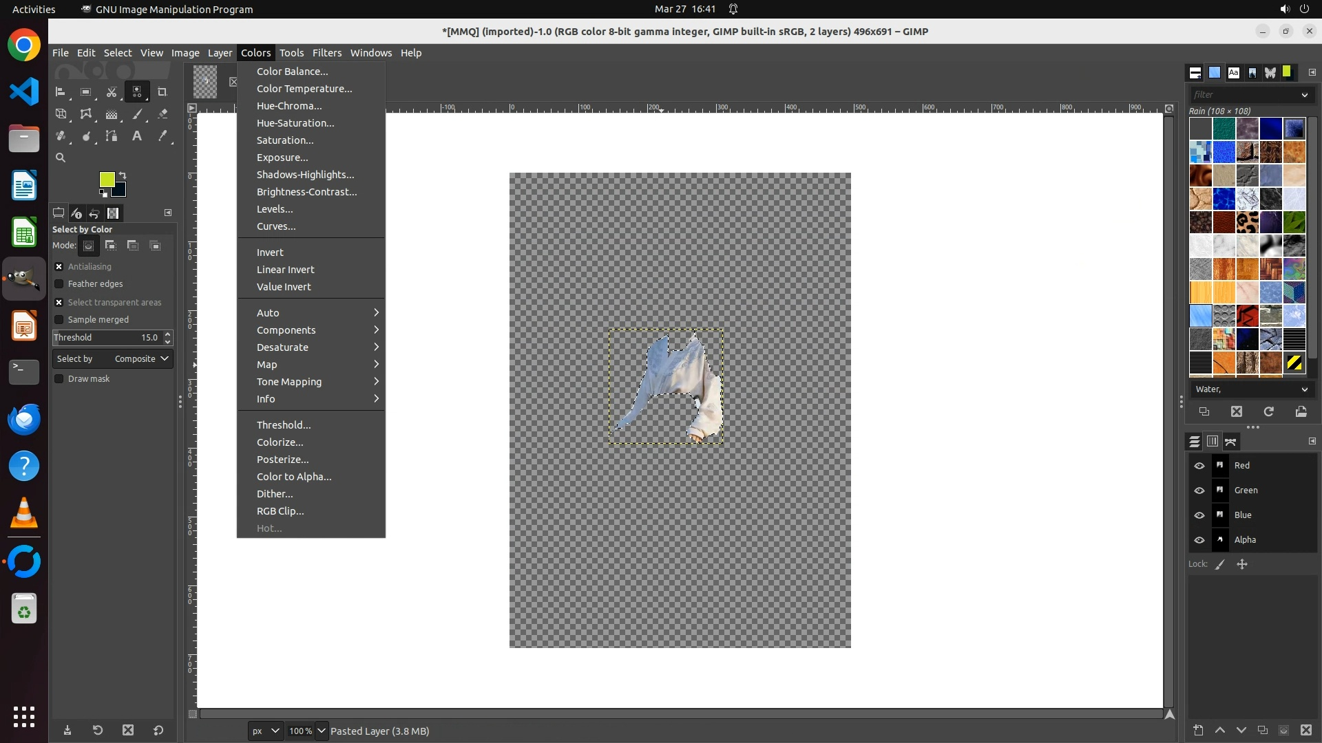This screenshot has height=743, width=1322.
Task: Click the swap foreground/background colors arrow
Action: point(123,175)
